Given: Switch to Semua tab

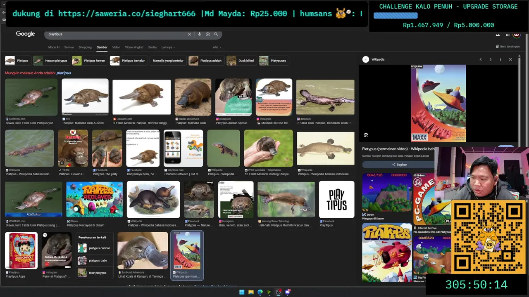Looking at the screenshot, I should [69, 47].
